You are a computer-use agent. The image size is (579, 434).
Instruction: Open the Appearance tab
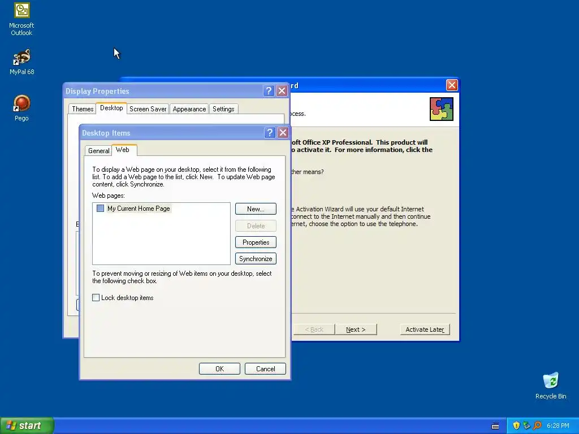189,109
